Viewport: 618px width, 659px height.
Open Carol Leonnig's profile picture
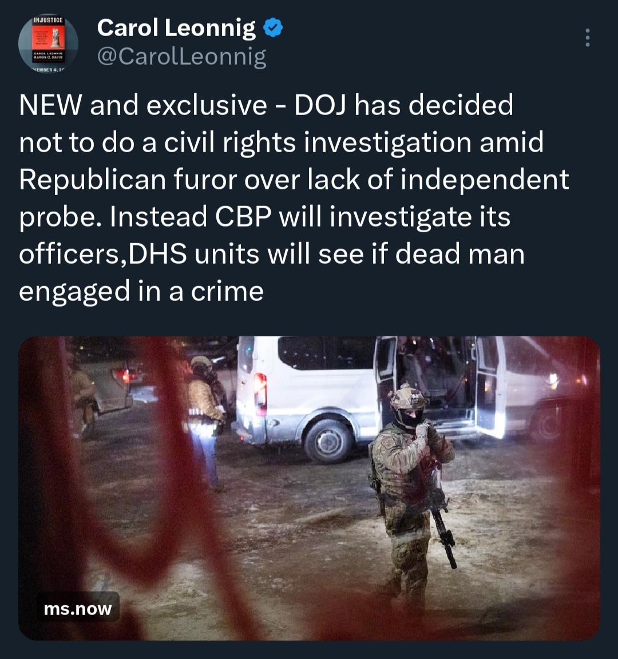[48, 43]
